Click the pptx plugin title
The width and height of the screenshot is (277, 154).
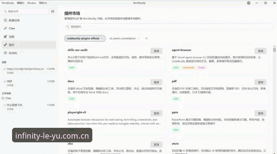point(175,112)
